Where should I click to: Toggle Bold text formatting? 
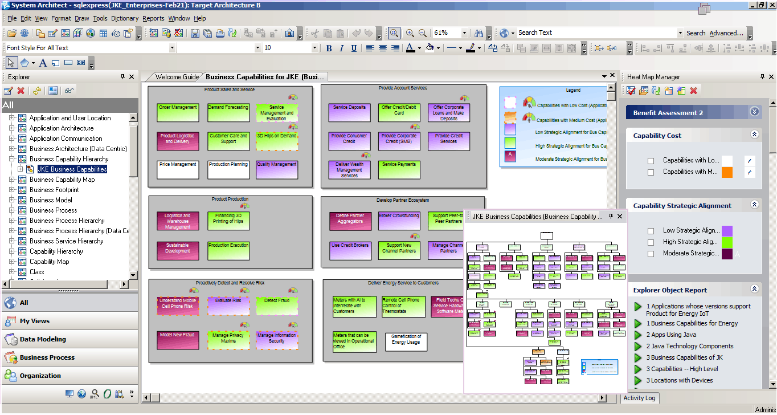[329, 48]
